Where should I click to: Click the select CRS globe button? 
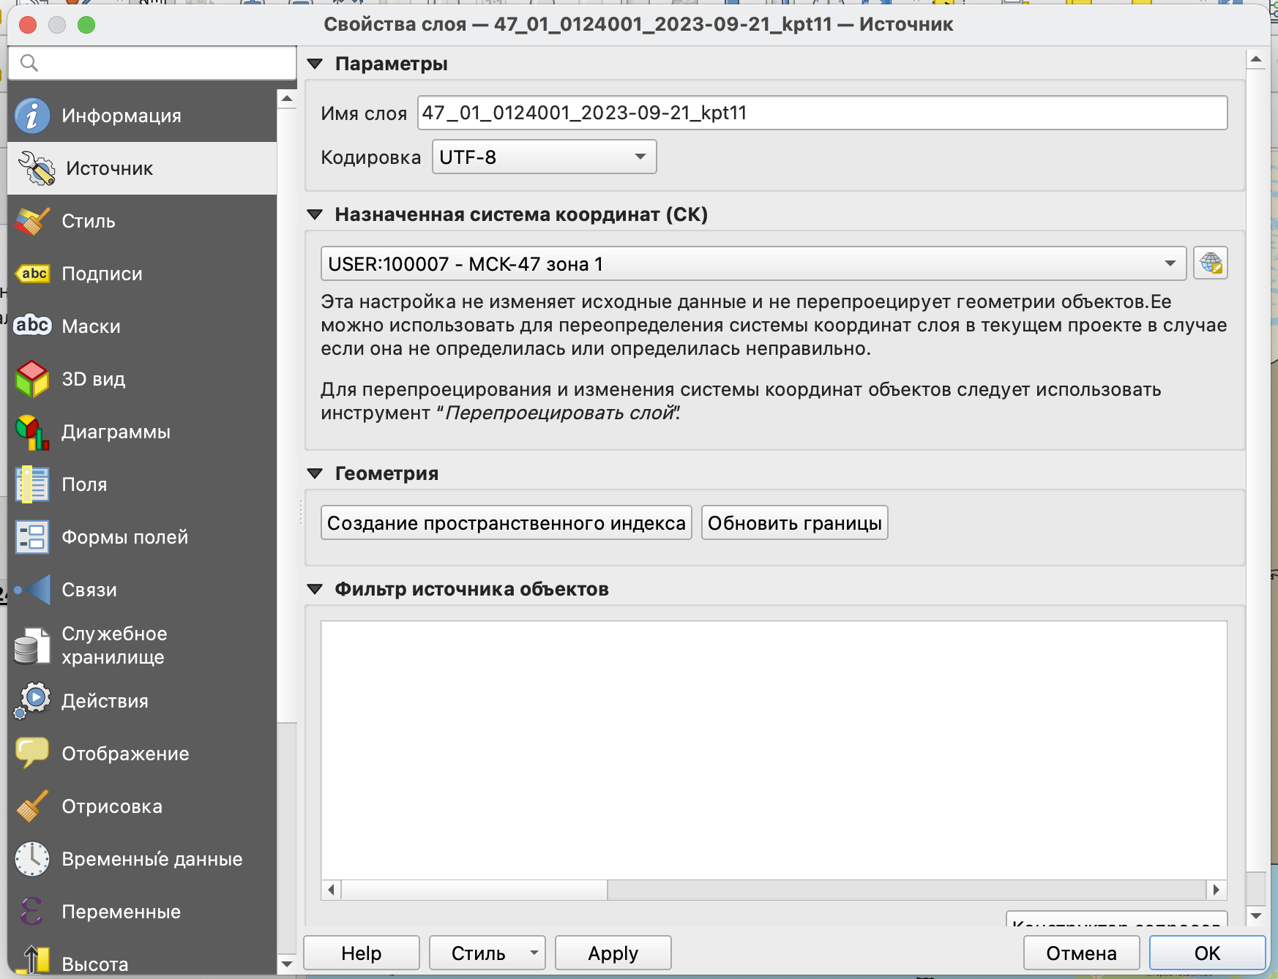[x=1210, y=263]
